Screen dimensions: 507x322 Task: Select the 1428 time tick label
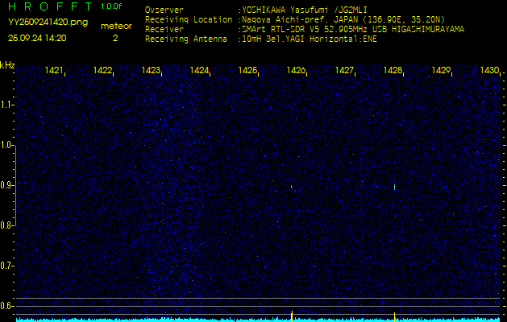393,71
